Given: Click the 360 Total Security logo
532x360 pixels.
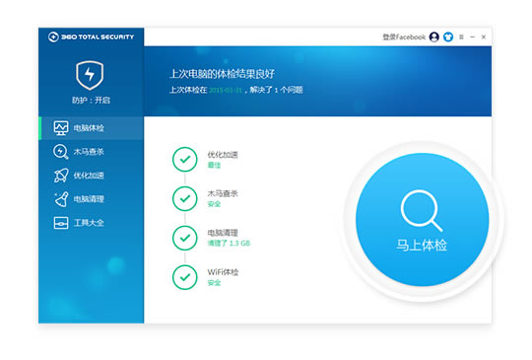Looking at the screenshot, I should click(x=91, y=36).
